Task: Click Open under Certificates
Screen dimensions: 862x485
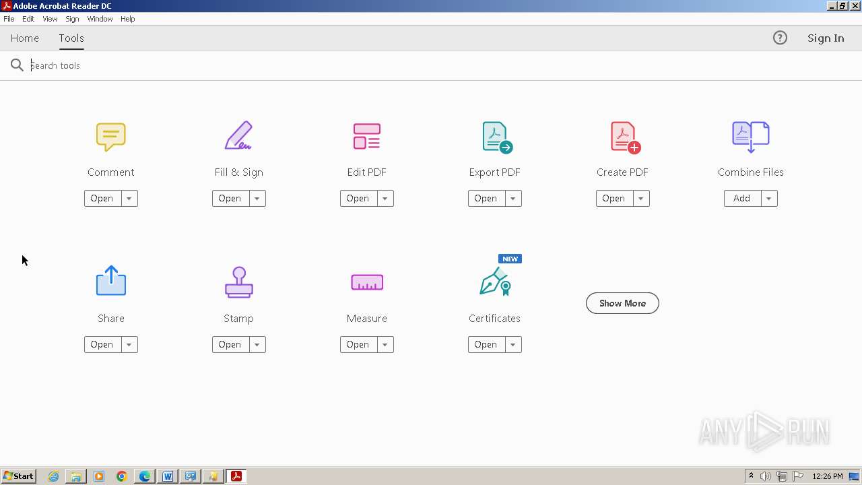Action: click(486, 344)
